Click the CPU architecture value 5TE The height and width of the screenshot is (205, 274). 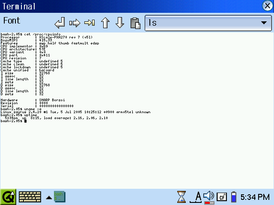(42, 49)
